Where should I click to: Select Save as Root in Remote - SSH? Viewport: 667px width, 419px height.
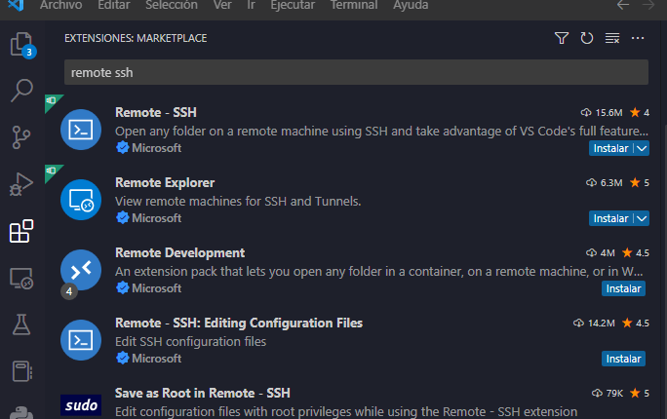[202, 394]
